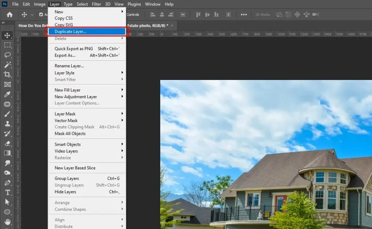Screen dimensions: 372x229
Task: Open the Filter menu
Action: (x=96, y=4)
